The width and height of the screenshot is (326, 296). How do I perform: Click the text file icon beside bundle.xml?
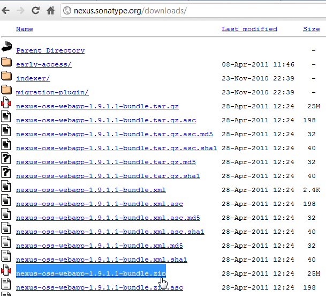6,187
